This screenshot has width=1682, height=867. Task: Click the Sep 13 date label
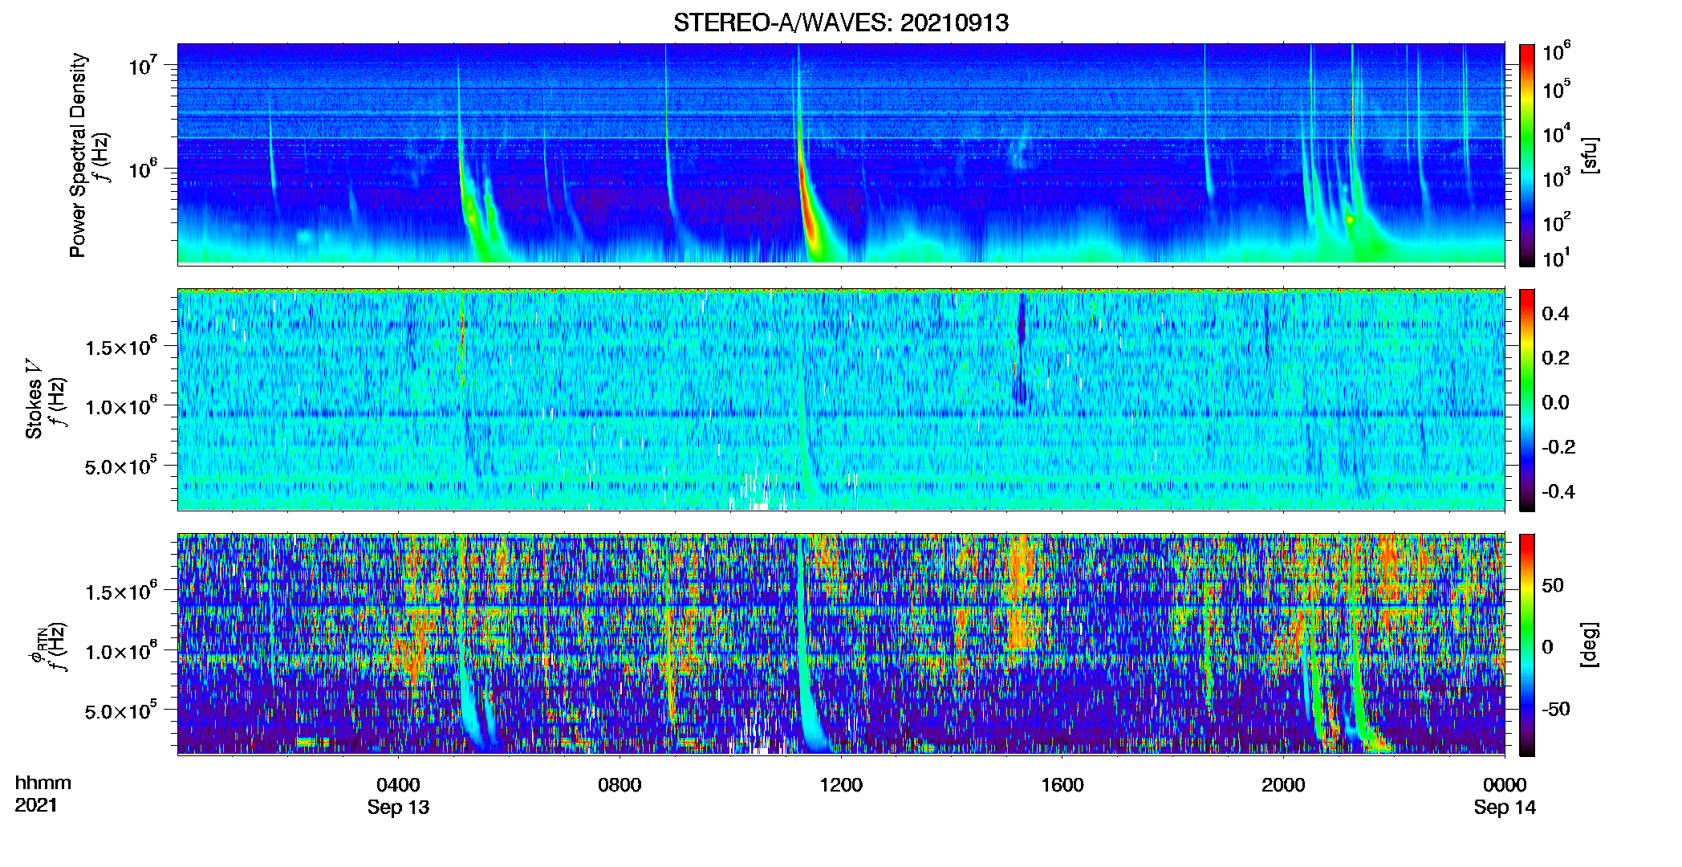[x=398, y=808]
